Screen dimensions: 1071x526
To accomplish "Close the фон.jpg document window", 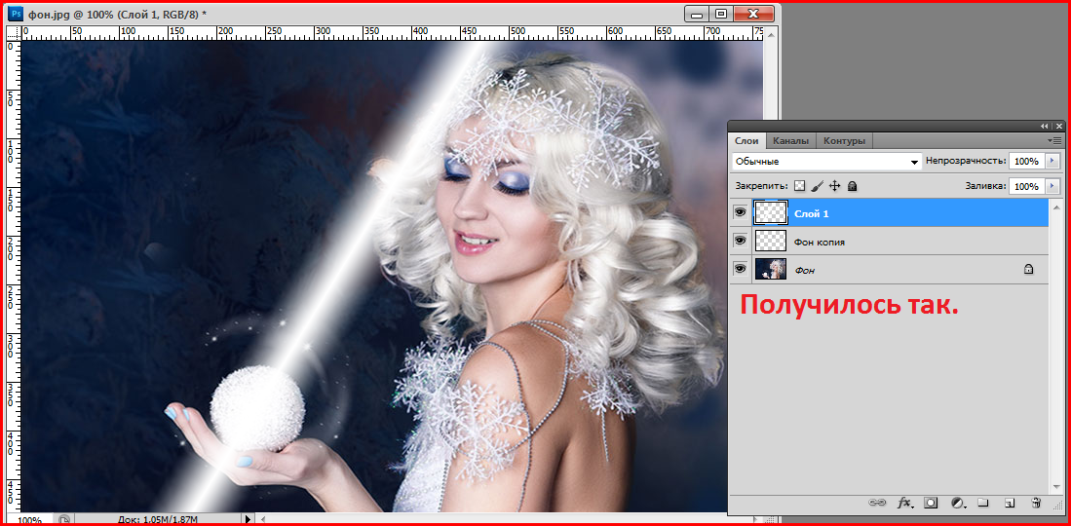I will 753,14.
